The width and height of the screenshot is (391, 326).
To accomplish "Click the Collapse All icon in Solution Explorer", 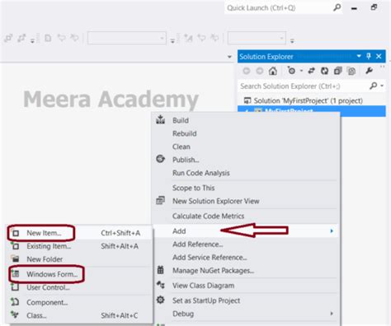I will click(337, 71).
